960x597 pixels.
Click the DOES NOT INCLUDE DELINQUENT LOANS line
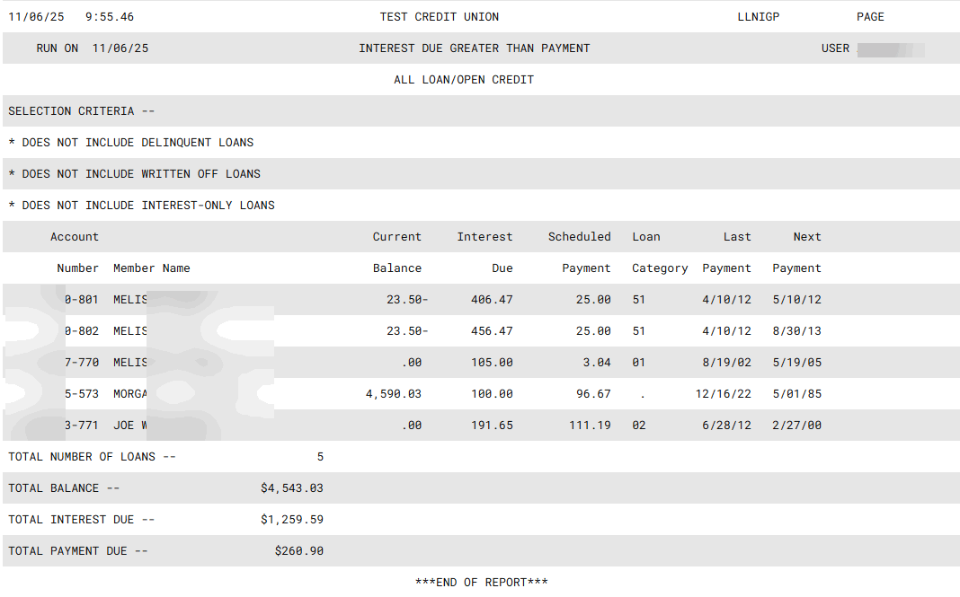click(x=131, y=143)
